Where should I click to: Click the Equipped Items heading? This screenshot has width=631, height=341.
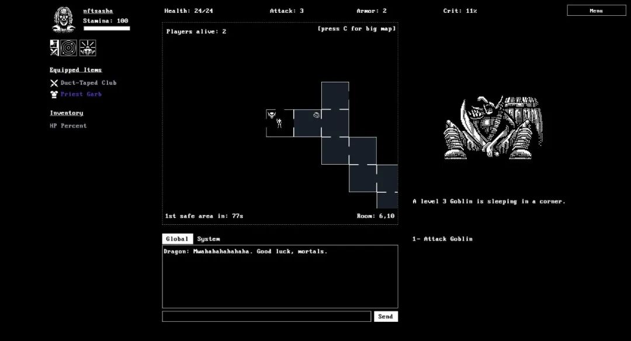[x=75, y=70]
